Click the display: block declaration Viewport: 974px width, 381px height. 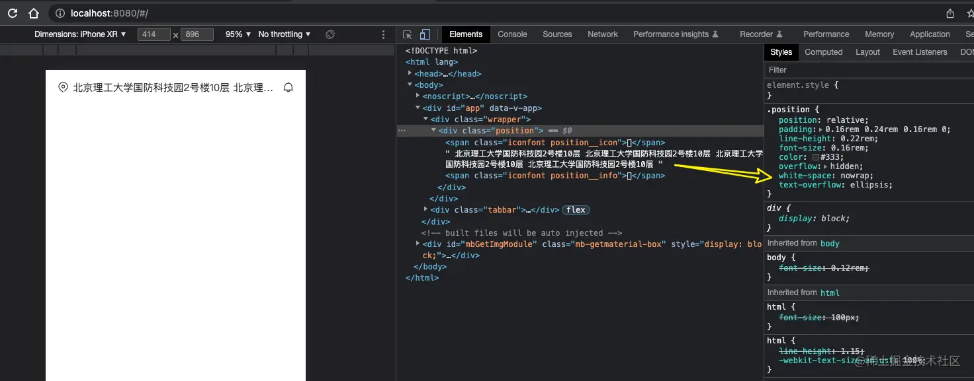tap(814, 219)
